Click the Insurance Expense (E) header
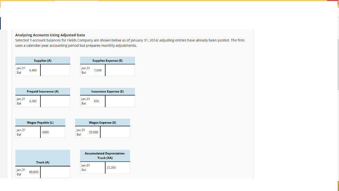Viewport: 339px width, 191px height. (107, 91)
